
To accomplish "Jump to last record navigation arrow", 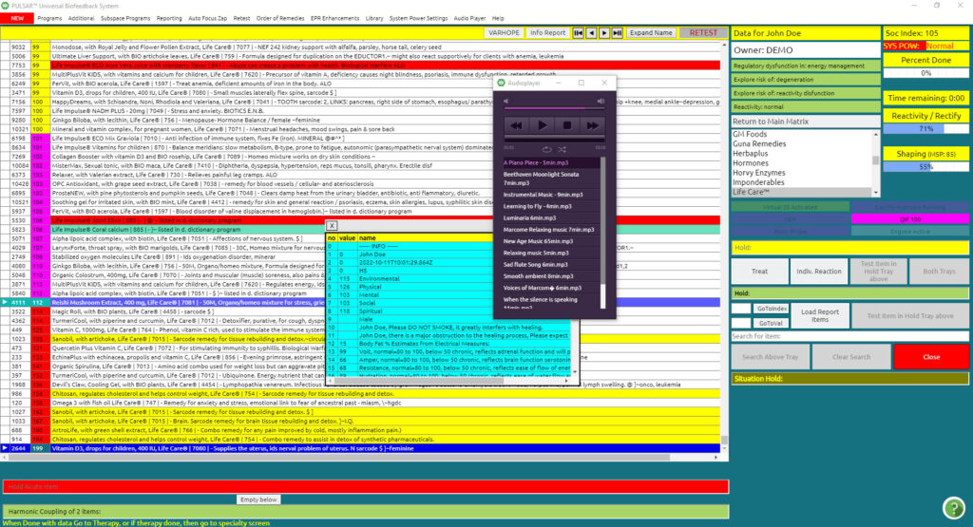I will pyautogui.click(x=618, y=32).
